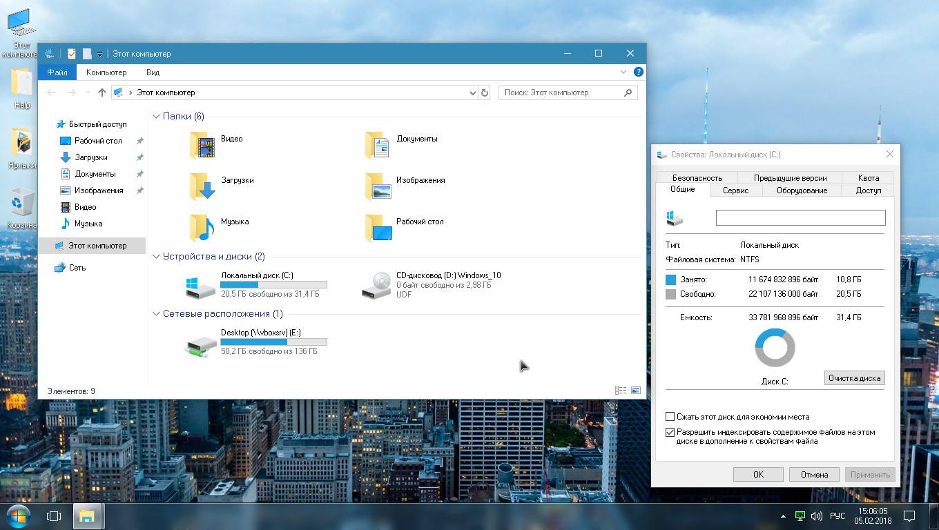The image size is (939, 530).
Task: Switch to the Предыдущие версии tab
Action: click(x=791, y=178)
